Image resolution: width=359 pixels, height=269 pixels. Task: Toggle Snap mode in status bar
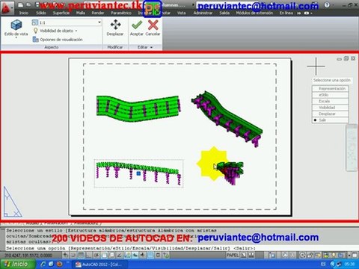pyautogui.click(x=73, y=255)
